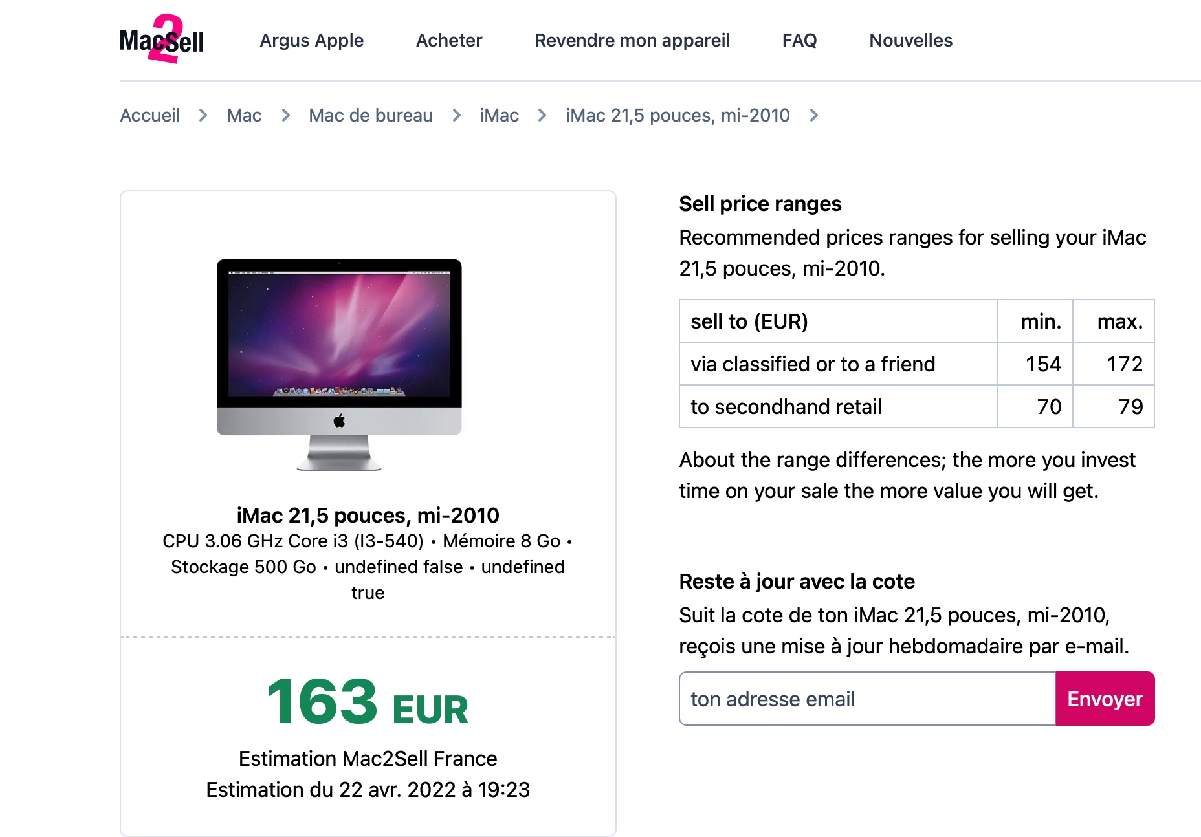
Task: Click the Mac breadcrumb link
Action: click(x=245, y=115)
